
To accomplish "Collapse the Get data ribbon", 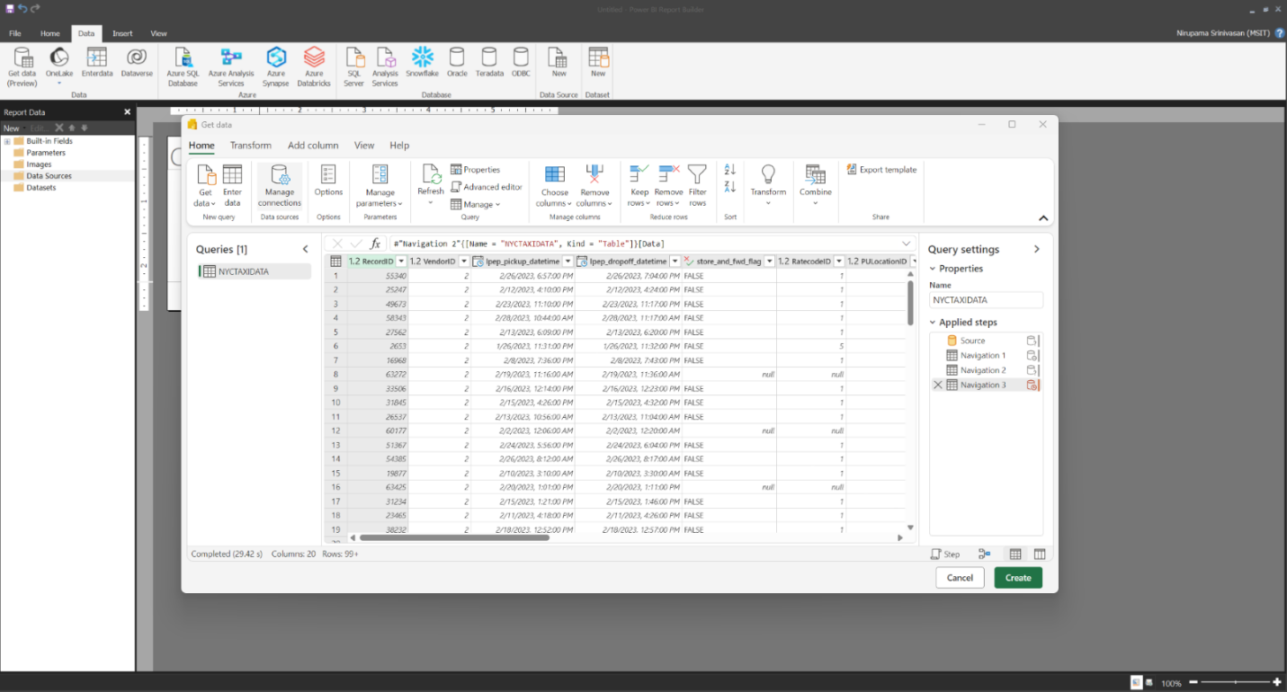I will tap(1043, 218).
